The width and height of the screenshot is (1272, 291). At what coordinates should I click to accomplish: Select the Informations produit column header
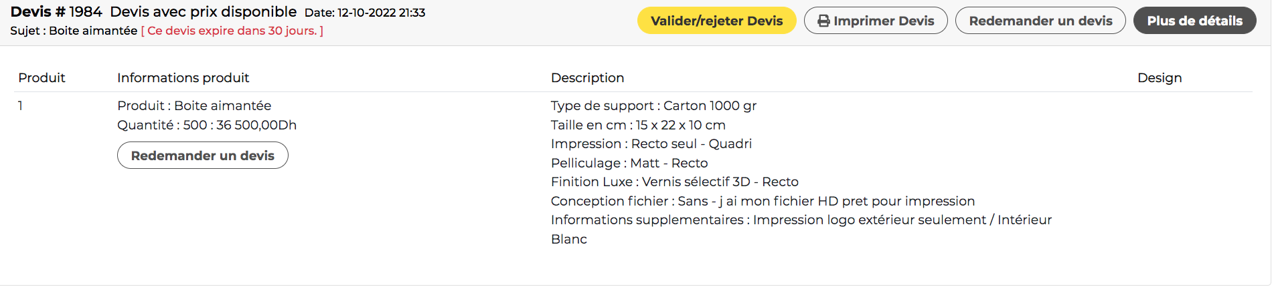(183, 78)
